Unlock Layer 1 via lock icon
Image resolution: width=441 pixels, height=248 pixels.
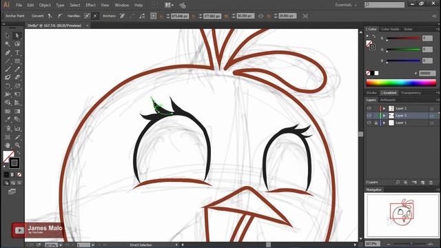[376, 123]
